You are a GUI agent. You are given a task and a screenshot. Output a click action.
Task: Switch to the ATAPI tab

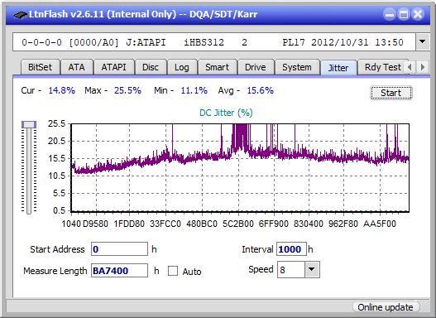pyautogui.click(x=113, y=67)
